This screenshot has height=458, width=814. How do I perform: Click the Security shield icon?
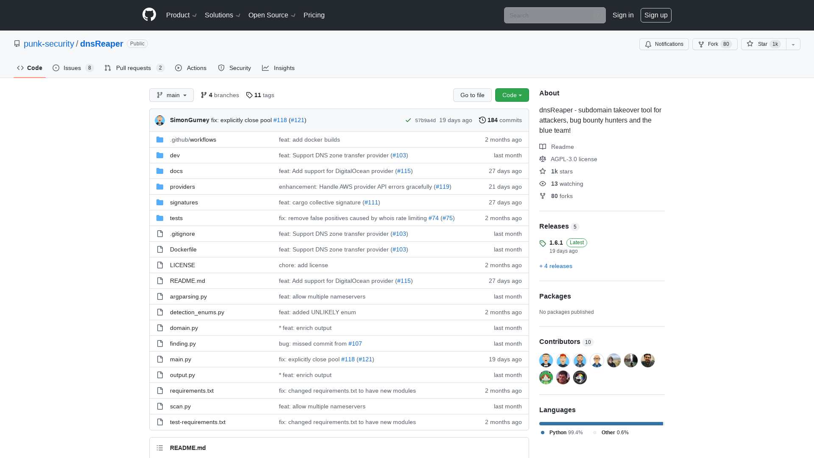(221, 68)
